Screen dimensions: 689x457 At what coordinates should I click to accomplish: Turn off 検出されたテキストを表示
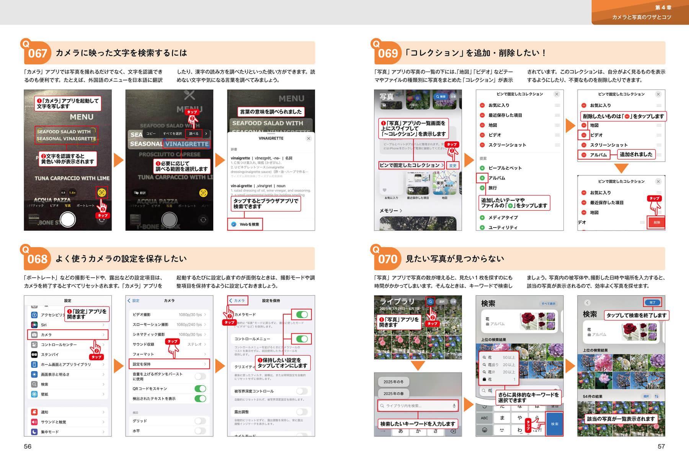[x=200, y=399]
